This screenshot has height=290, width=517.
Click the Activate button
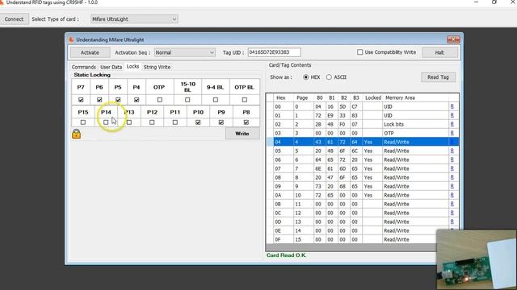pos(90,52)
